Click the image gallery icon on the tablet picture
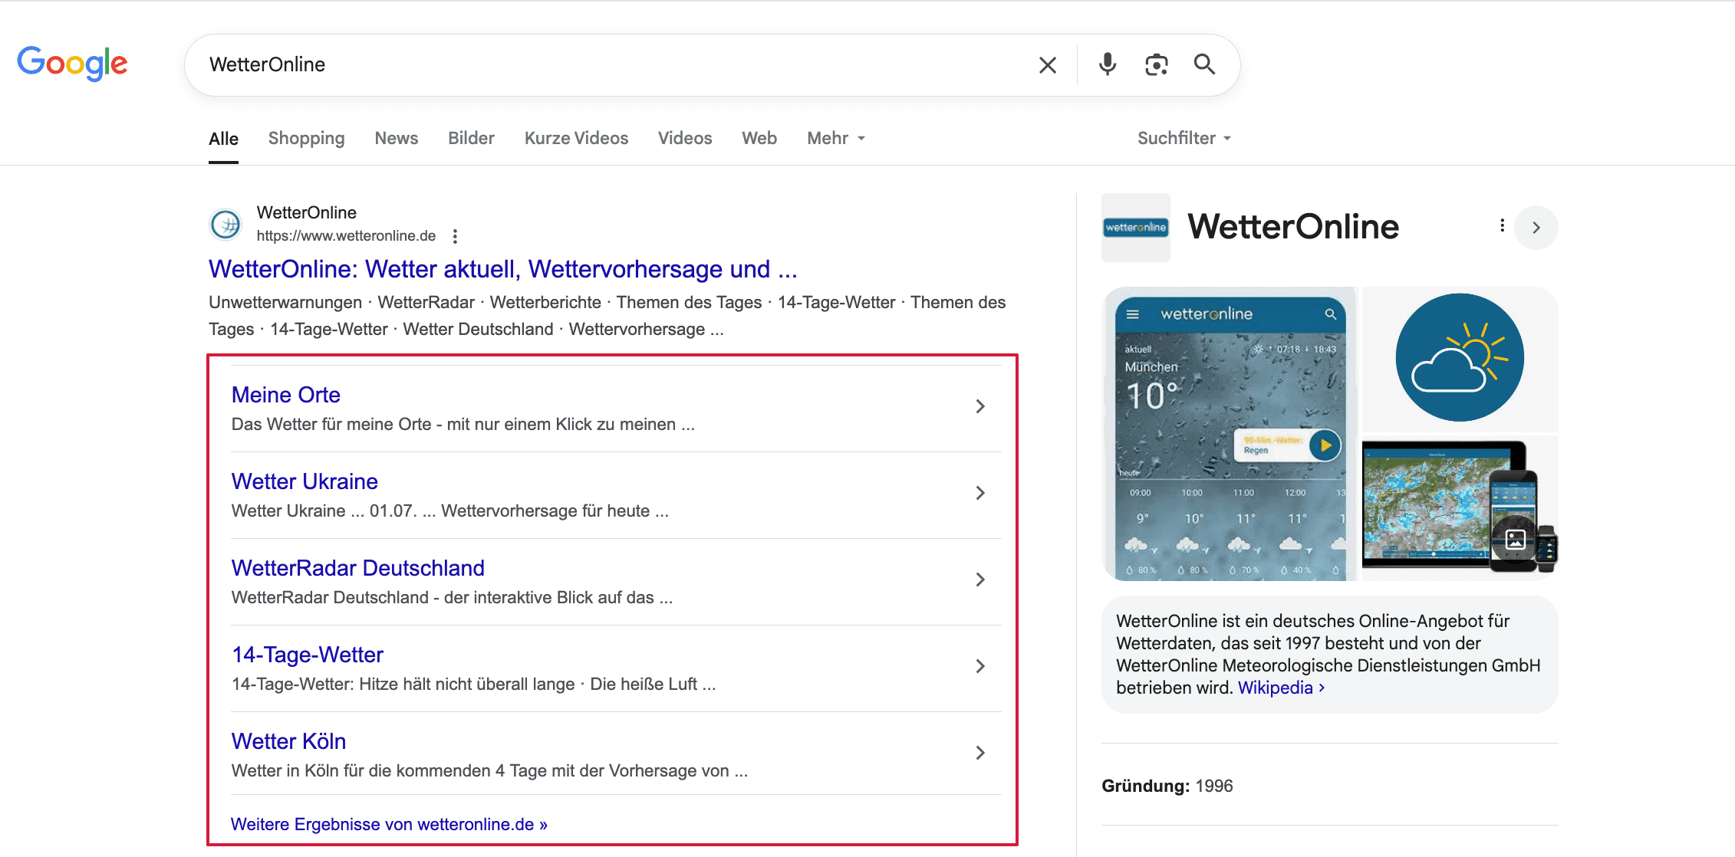1735x857 pixels. [1515, 540]
